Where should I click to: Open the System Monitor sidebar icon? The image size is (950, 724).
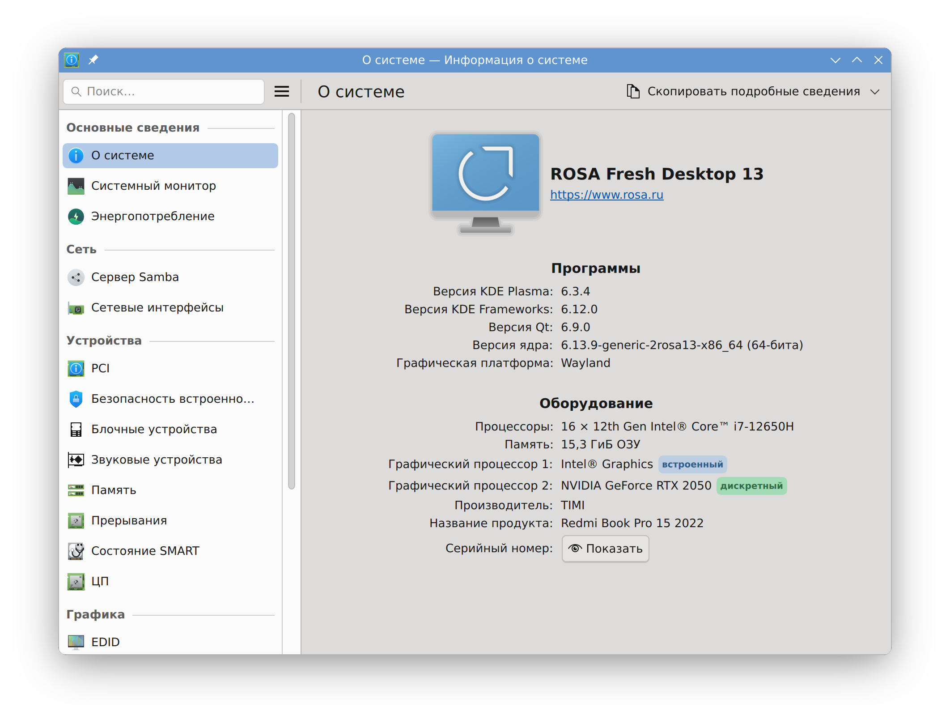(76, 186)
